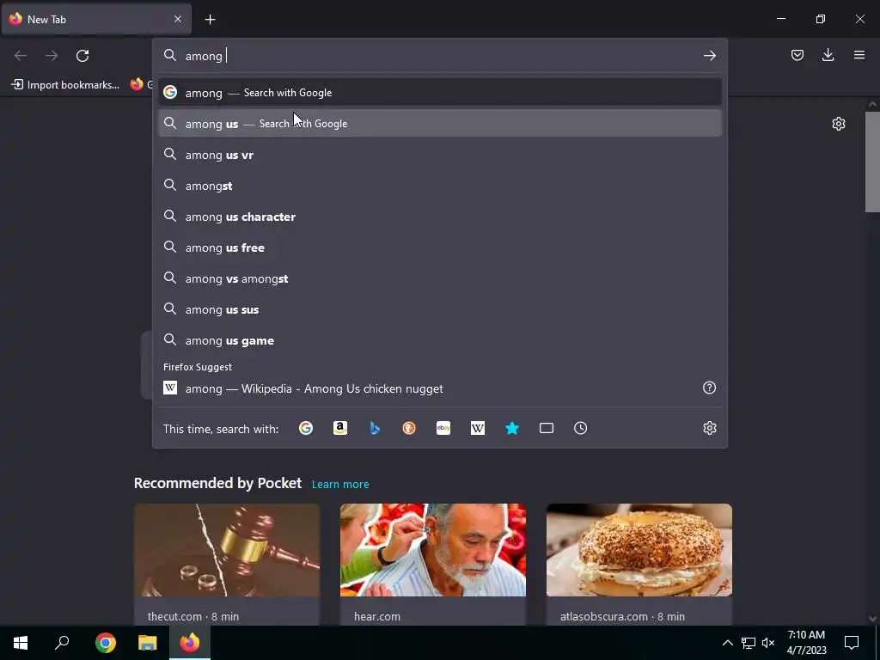Open atlasobscura.com bagel article thumbnail

[x=639, y=550]
